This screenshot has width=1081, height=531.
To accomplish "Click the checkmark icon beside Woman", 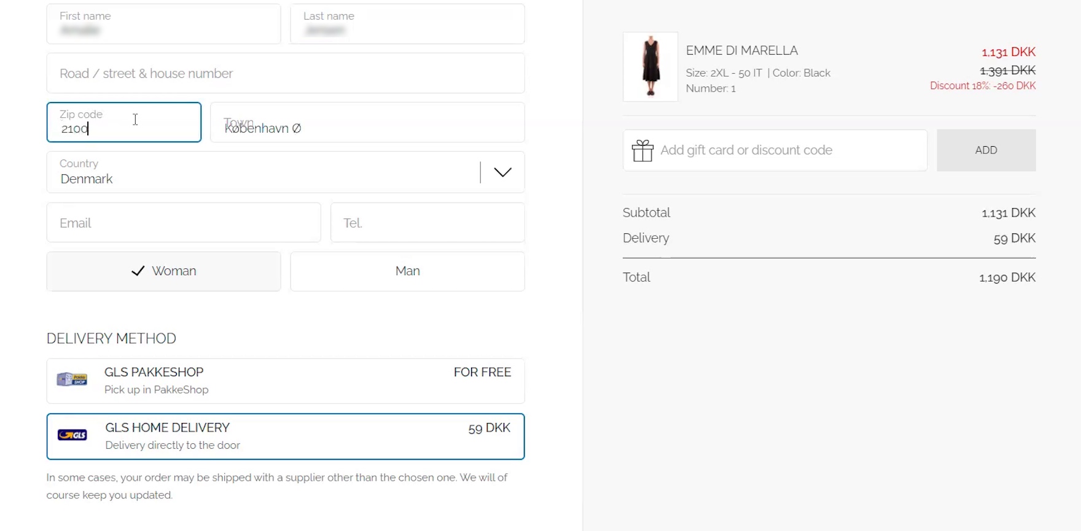I will 138,271.
